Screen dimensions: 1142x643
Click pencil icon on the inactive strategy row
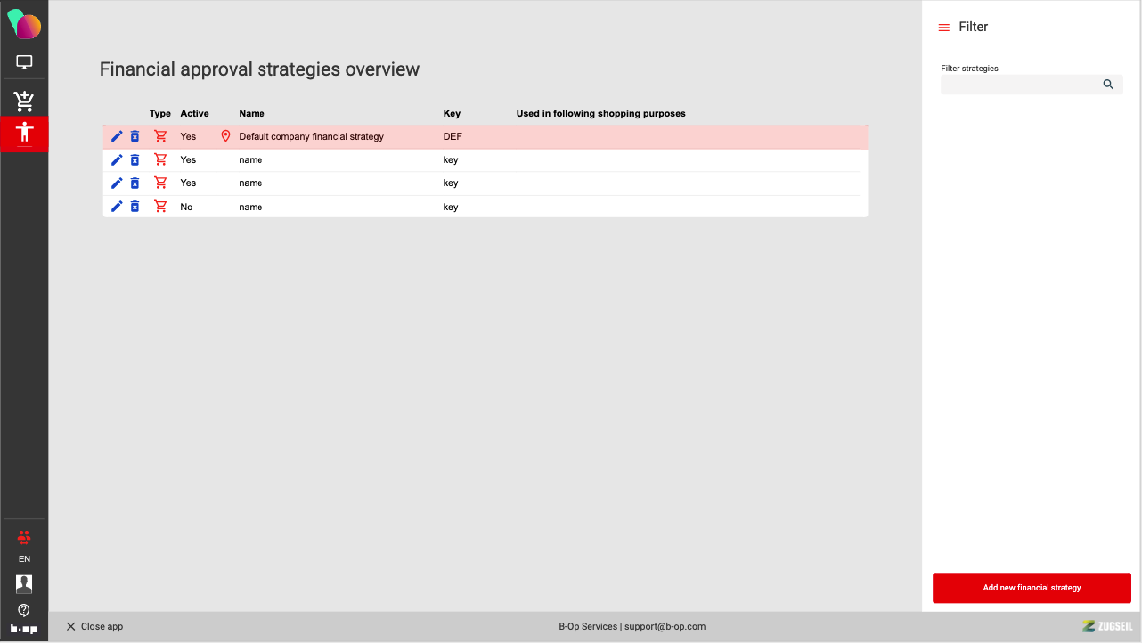pos(117,207)
